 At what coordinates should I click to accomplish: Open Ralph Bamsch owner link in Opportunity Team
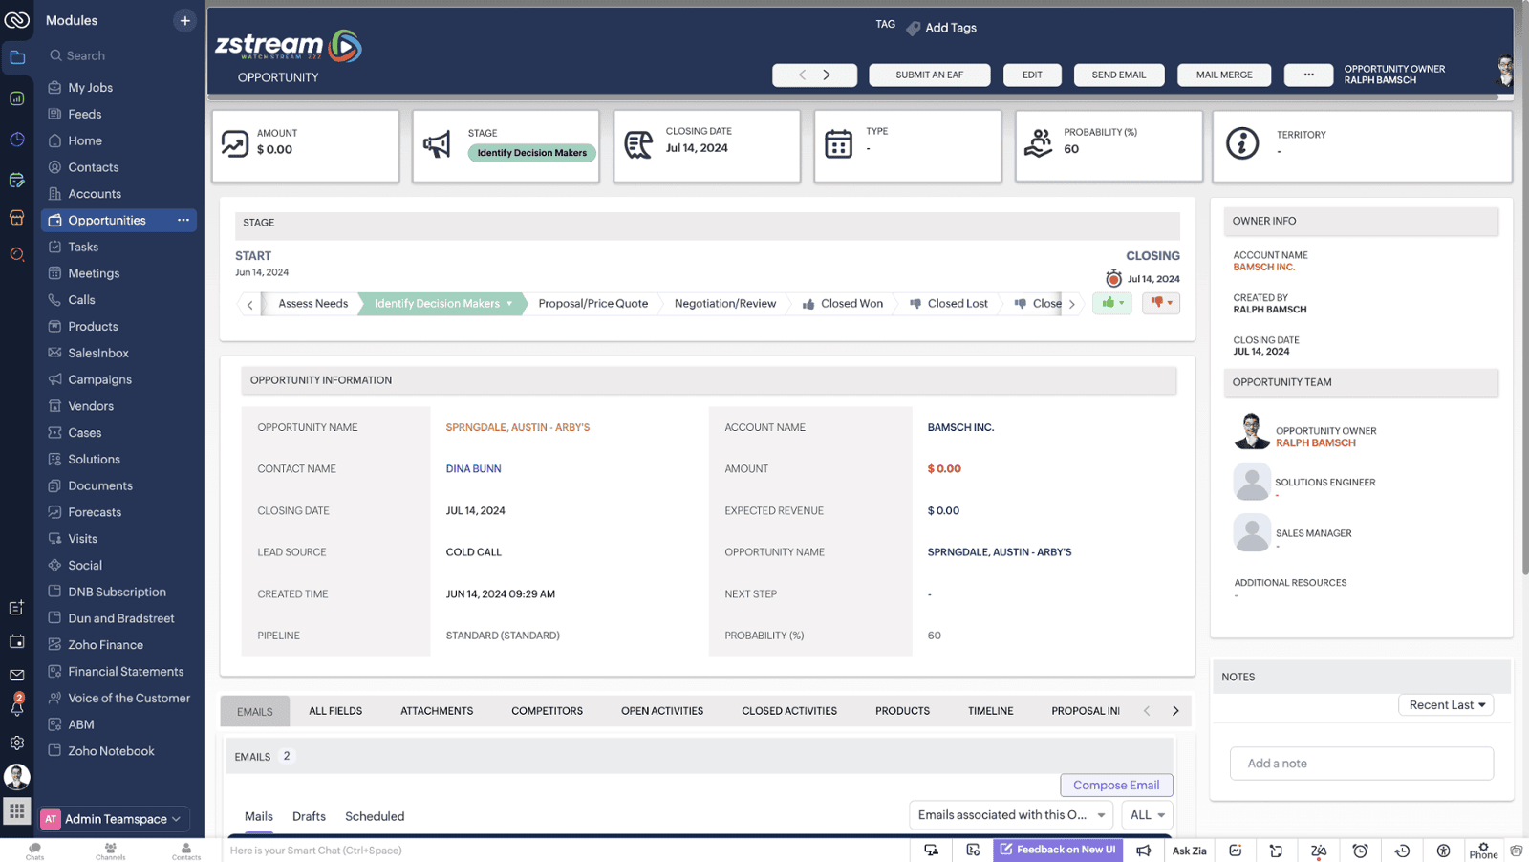point(1315,443)
